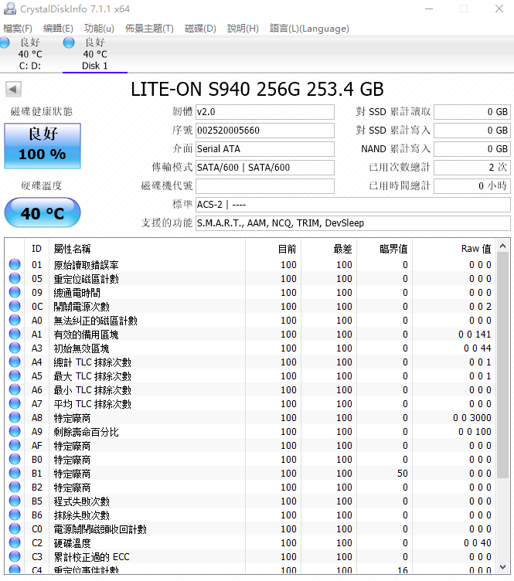Select the C0 電源關閉磁頭收回計數 row text
This screenshot has height=581, width=514.
coord(100,528)
